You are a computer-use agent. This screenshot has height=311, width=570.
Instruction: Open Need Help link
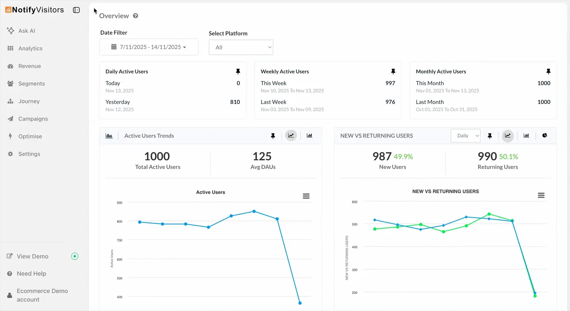tap(31, 274)
